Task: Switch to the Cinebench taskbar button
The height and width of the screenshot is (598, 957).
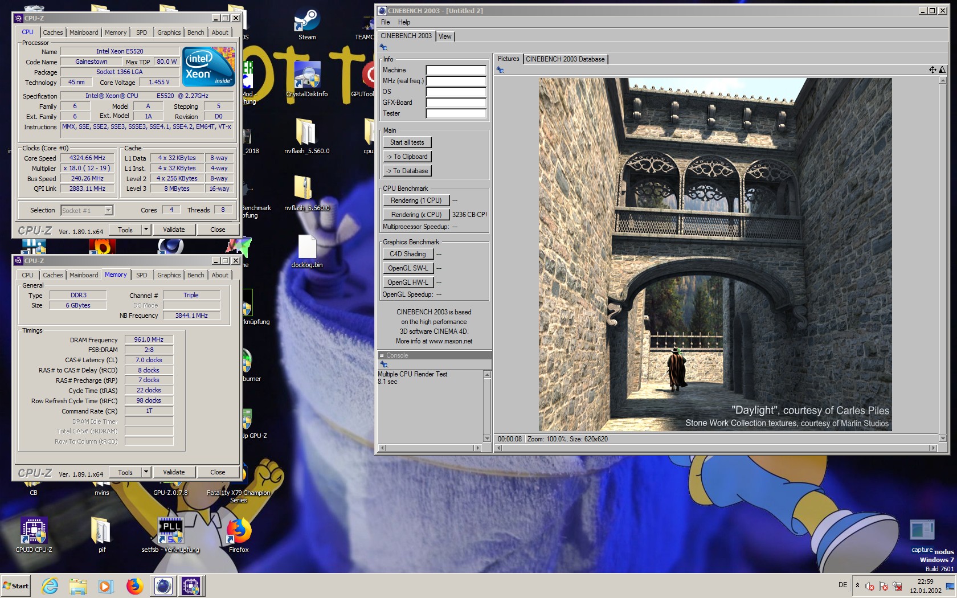Action: tap(163, 586)
